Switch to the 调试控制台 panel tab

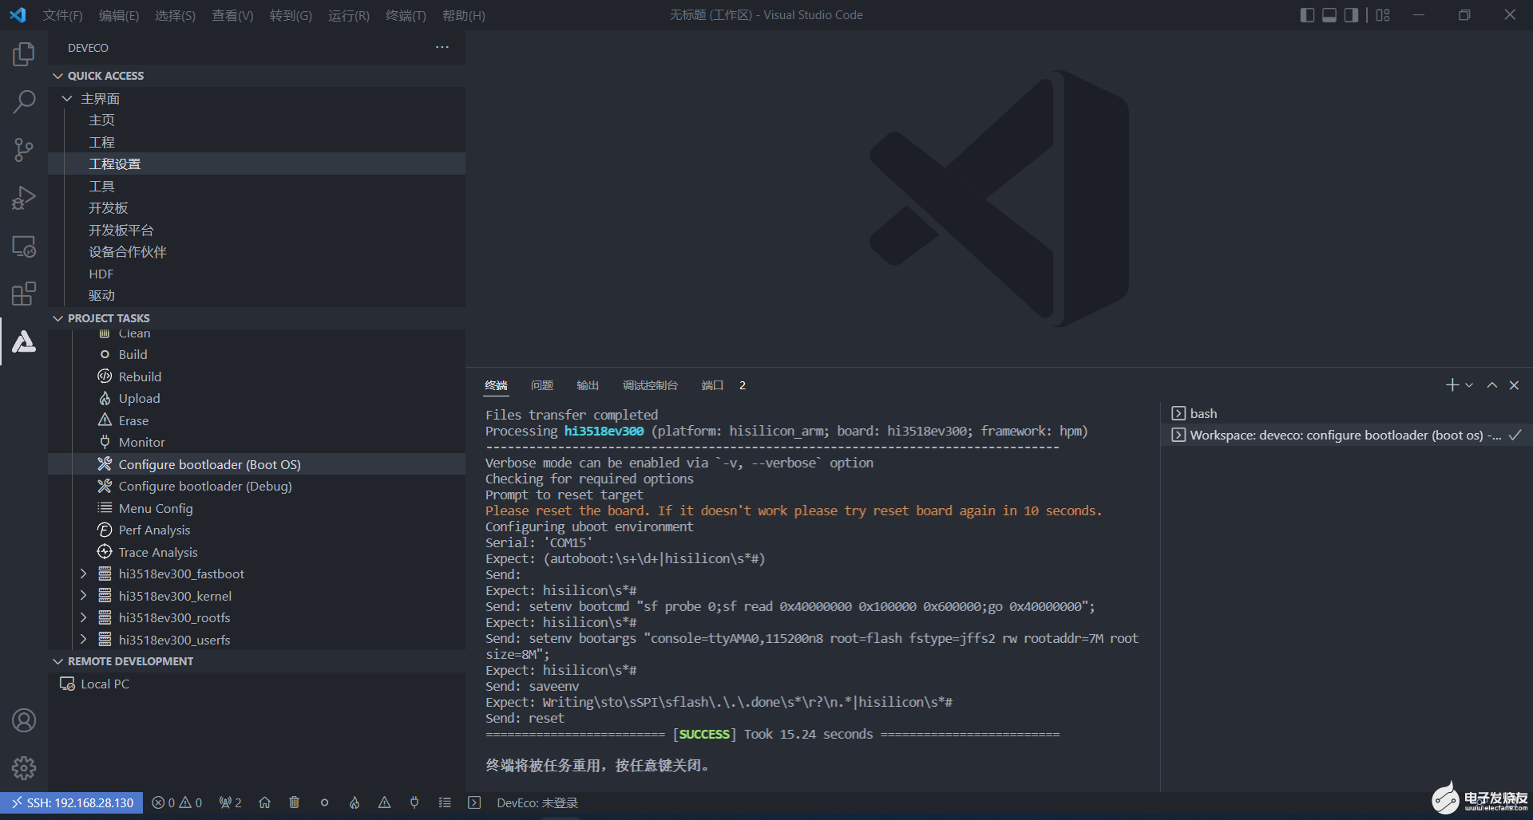click(650, 385)
